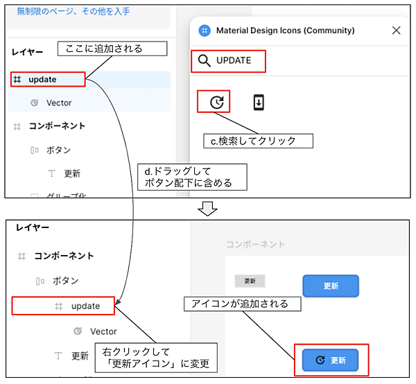Click the text icon beside the lower 更新 layer
416x384 pixels.
click(59, 356)
